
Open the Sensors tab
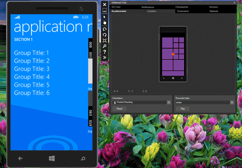(214, 7)
